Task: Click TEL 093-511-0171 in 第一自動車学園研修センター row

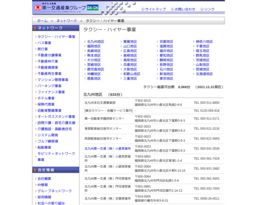Action: (x=207, y=119)
